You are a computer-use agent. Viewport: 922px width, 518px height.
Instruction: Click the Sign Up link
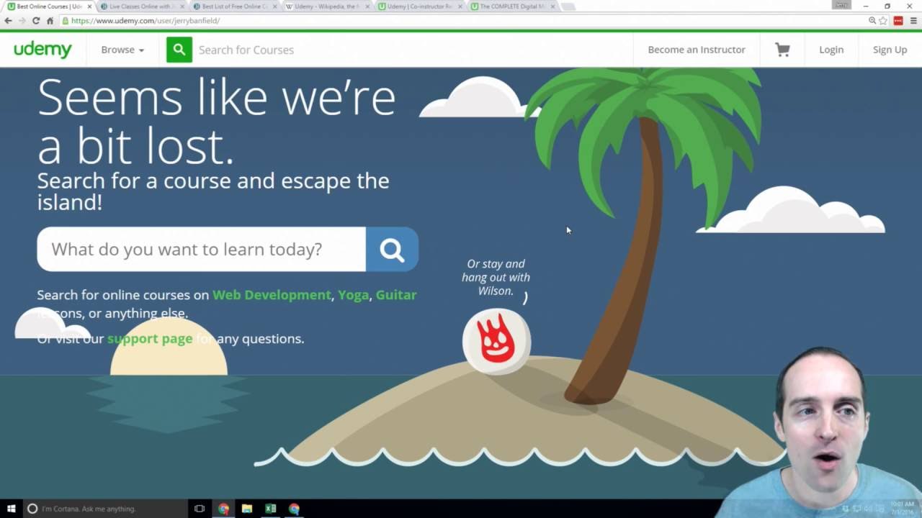pyautogui.click(x=890, y=50)
